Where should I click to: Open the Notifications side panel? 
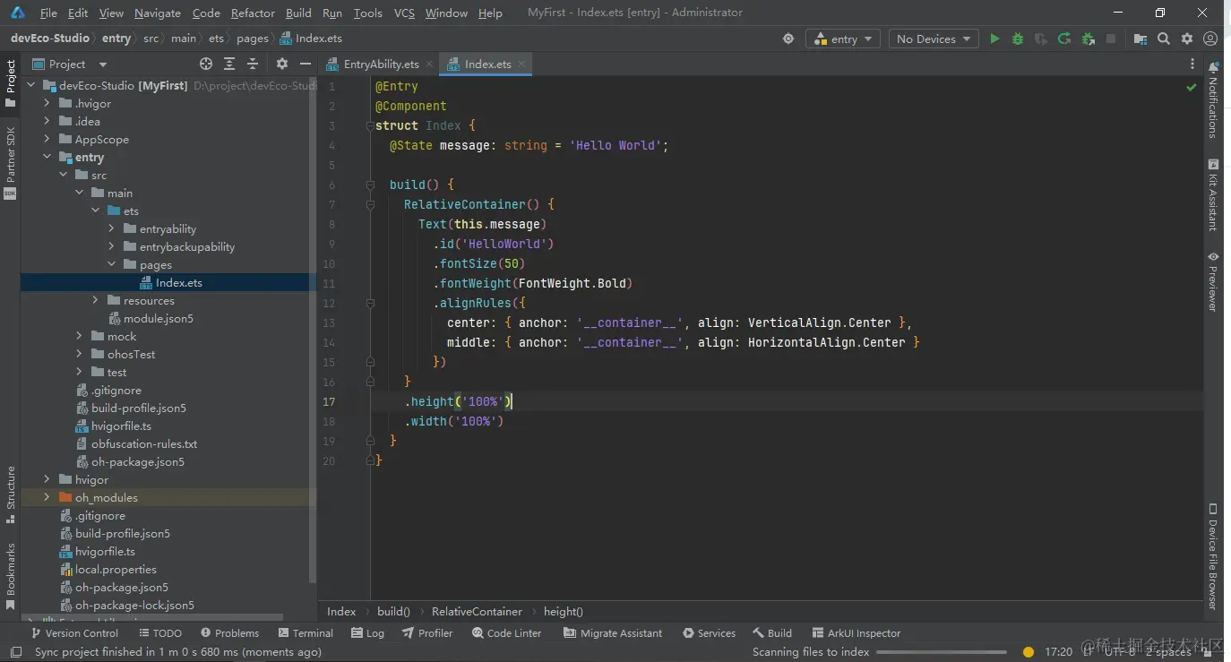tap(1213, 99)
